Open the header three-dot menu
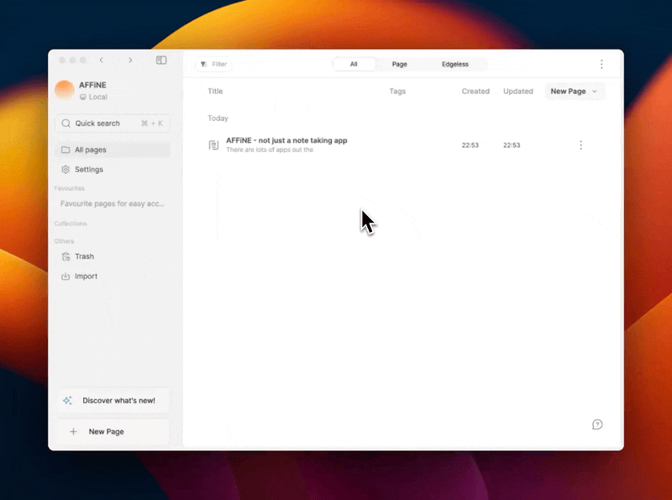The image size is (672, 500). click(601, 65)
